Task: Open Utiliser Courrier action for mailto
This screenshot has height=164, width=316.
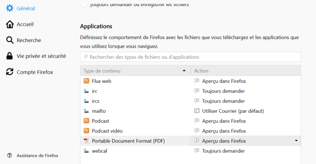Action: click(233, 111)
